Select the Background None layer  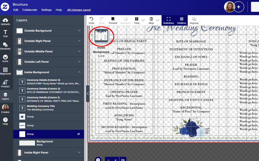pyautogui.click(x=48, y=143)
